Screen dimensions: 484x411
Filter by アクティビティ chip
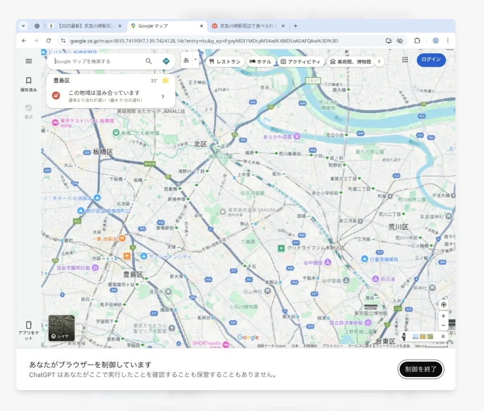[x=301, y=62]
